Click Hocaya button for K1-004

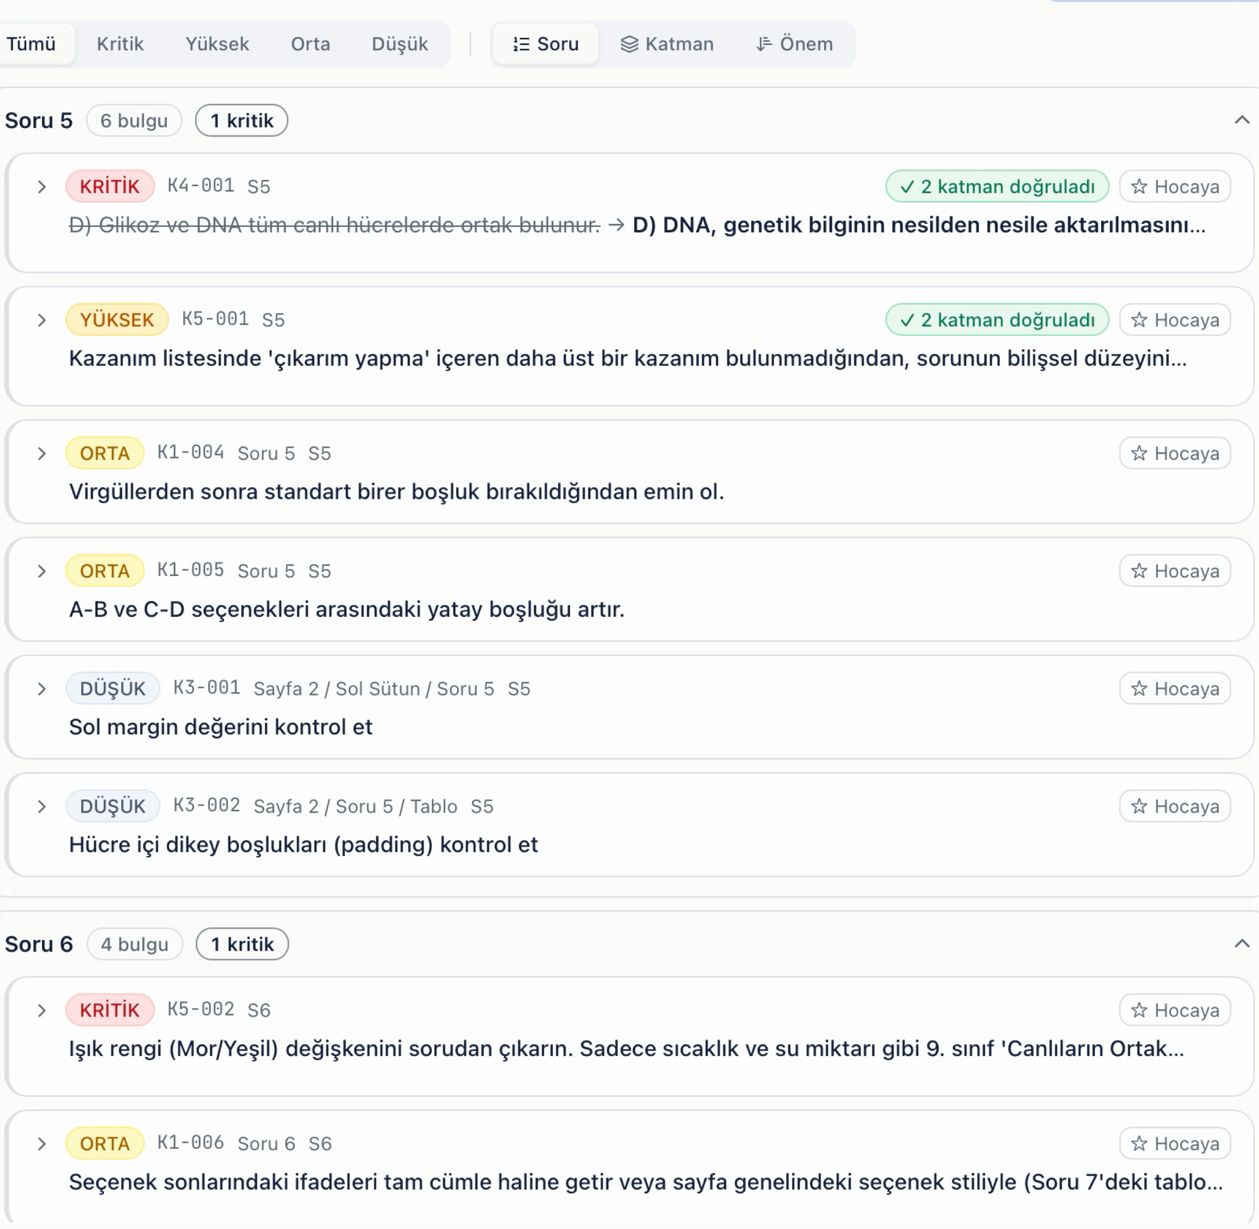coord(1175,453)
